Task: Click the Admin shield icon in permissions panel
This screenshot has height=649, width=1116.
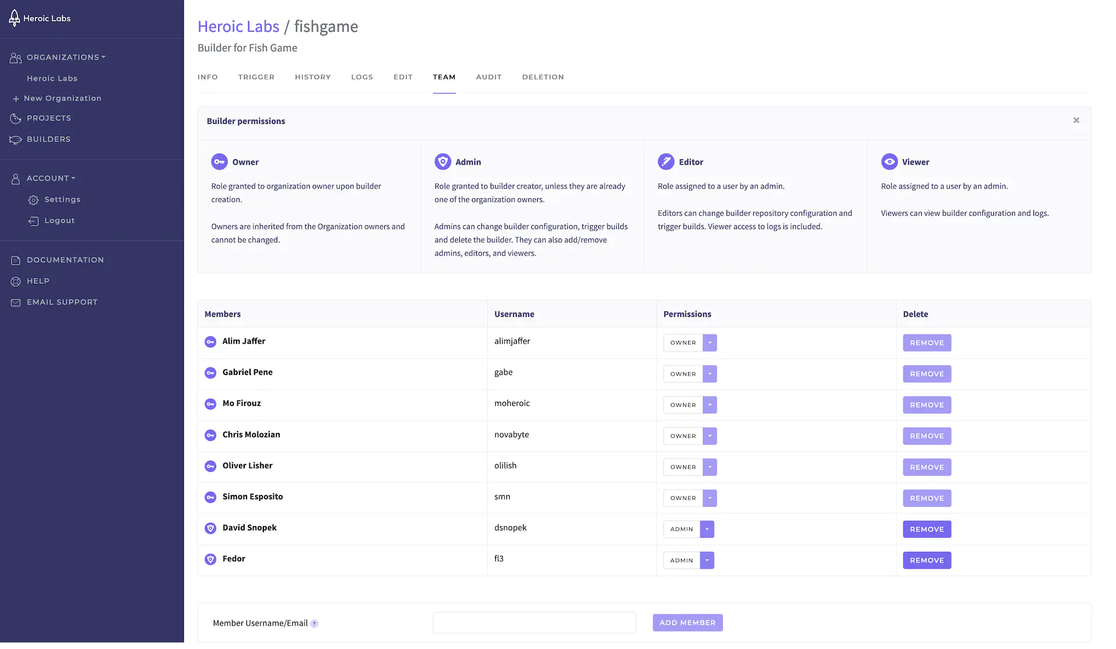Action: coord(443,162)
